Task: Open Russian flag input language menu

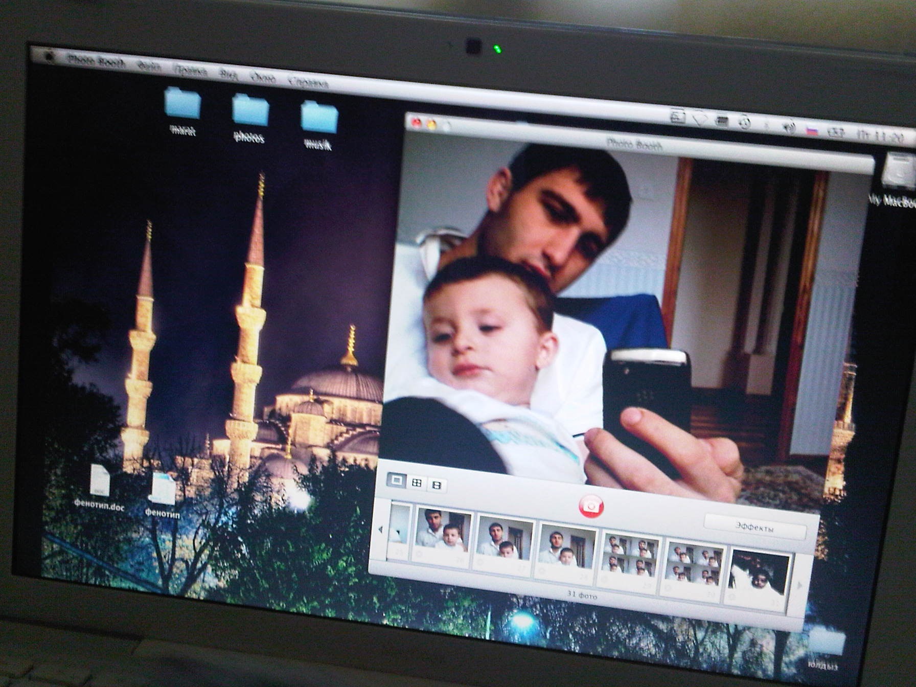Action: click(x=812, y=130)
